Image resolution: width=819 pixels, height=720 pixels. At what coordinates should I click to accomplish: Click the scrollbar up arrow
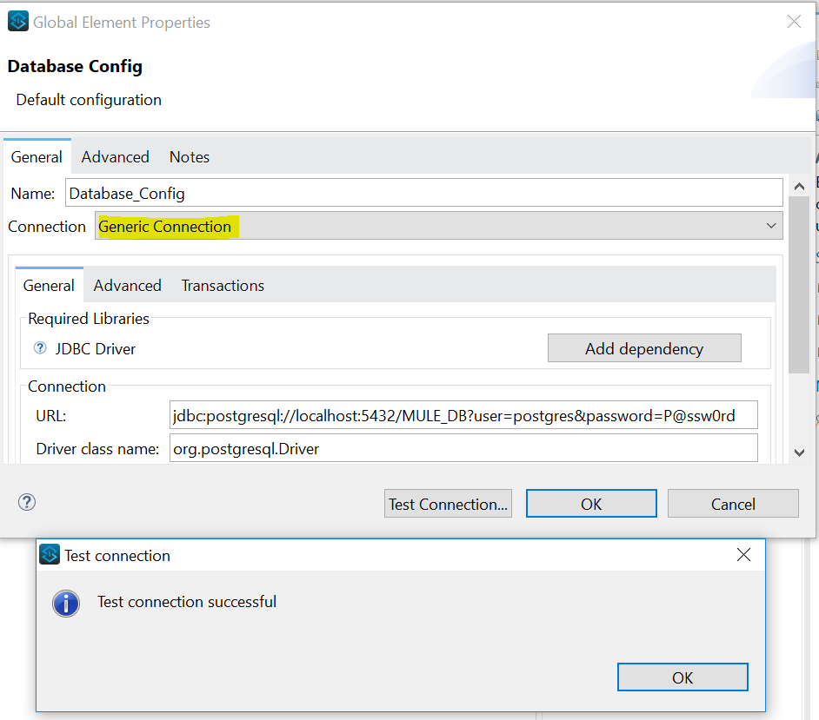point(799,188)
